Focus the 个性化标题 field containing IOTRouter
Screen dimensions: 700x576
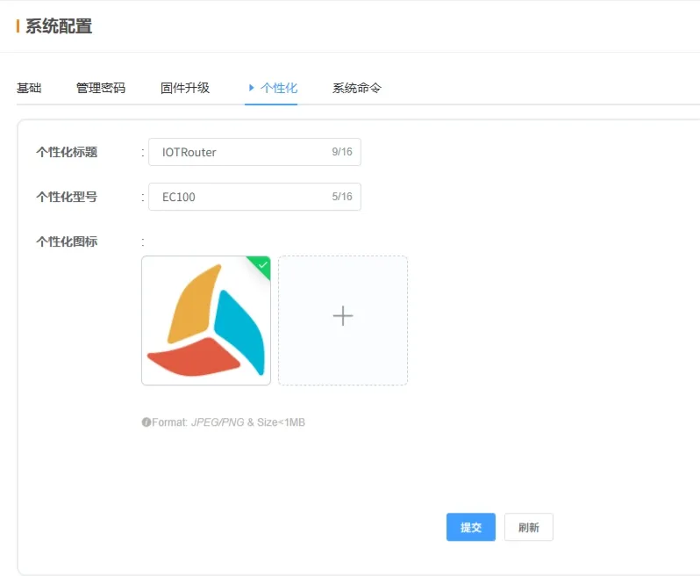(237, 152)
